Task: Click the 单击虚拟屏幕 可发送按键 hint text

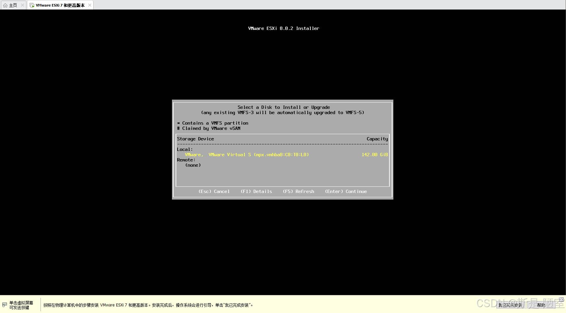Action: (x=21, y=305)
